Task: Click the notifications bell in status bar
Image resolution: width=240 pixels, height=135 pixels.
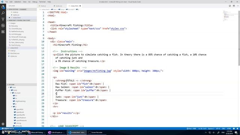Action: [x=237, y=129]
